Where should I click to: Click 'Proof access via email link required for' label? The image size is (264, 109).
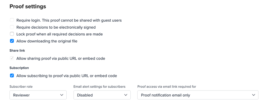click(x=167, y=87)
